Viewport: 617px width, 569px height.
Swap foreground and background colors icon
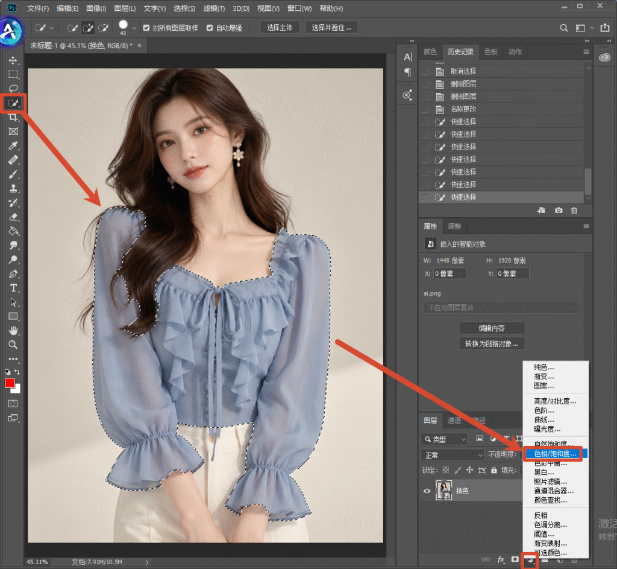pyautogui.click(x=17, y=372)
